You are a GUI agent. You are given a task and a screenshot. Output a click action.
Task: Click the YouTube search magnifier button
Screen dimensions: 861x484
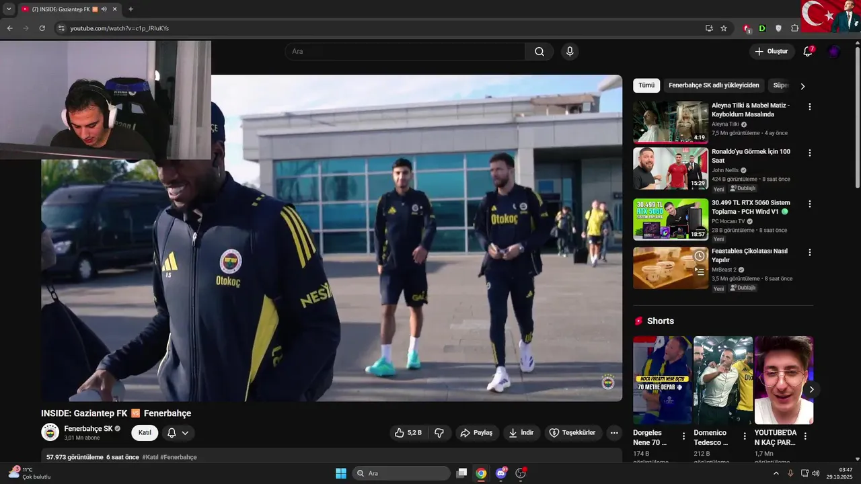coord(539,52)
